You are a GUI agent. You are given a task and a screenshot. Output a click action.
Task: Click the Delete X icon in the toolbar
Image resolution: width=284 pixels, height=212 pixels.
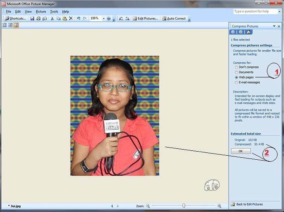pos(71,19)
